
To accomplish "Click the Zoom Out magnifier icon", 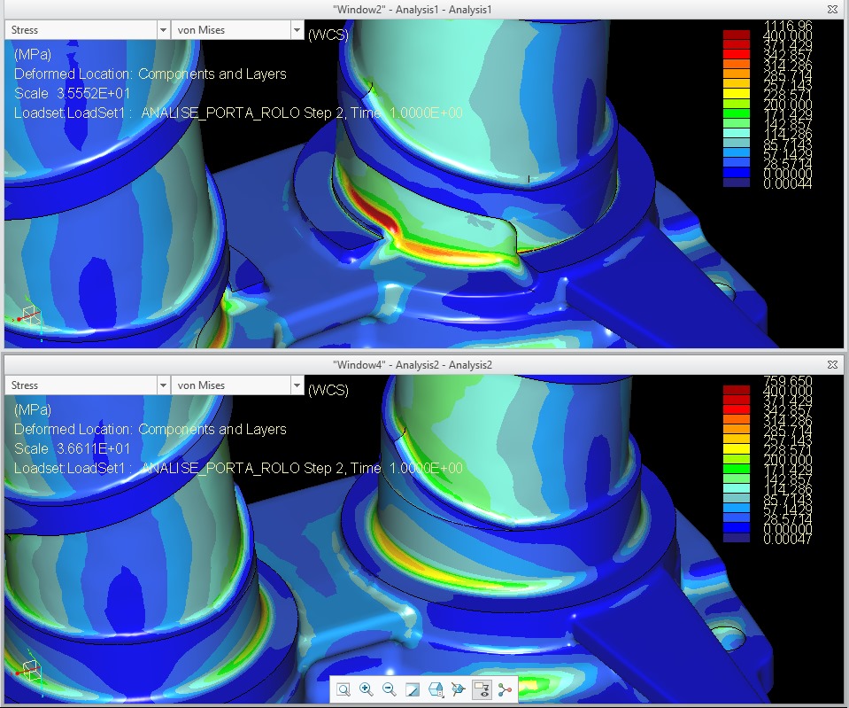I will (390, 689).
